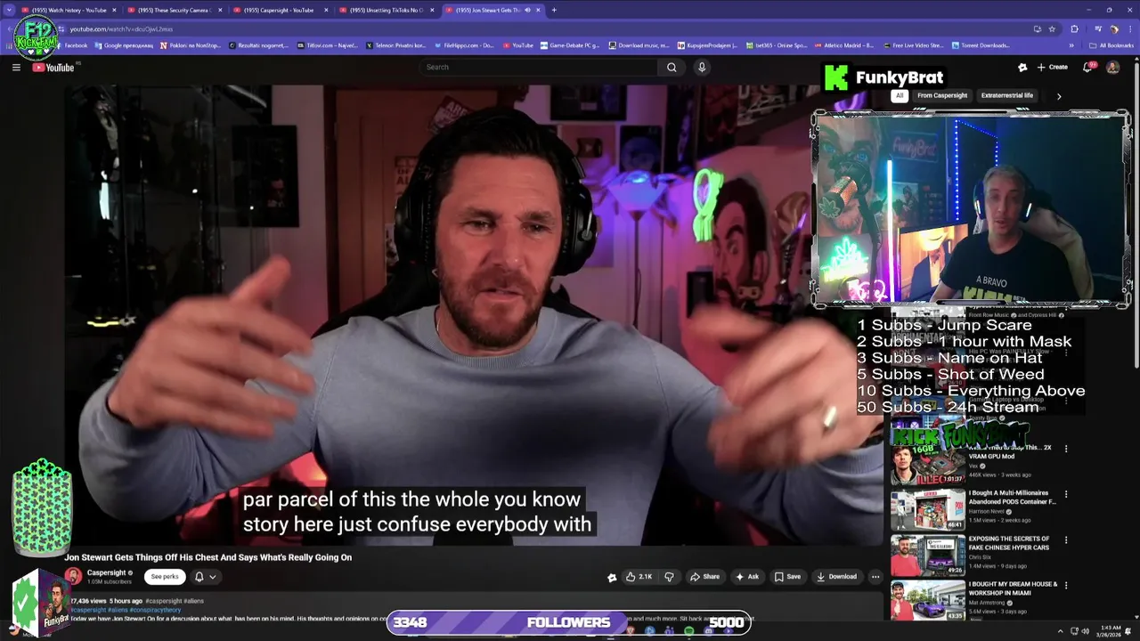Viewport: 1140px width, 641px height.
Task: Click the YouTube search field
Action: [x=540, y=67]
